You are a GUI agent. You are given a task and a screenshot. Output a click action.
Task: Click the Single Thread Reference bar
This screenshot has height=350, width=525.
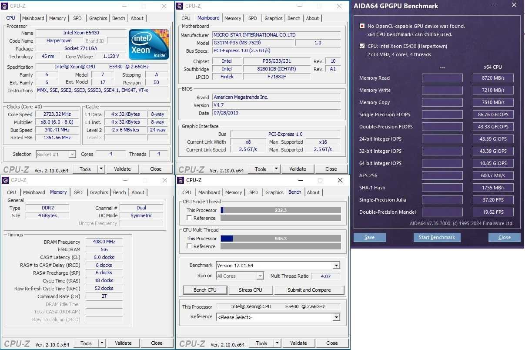click(x=281, y=218)
